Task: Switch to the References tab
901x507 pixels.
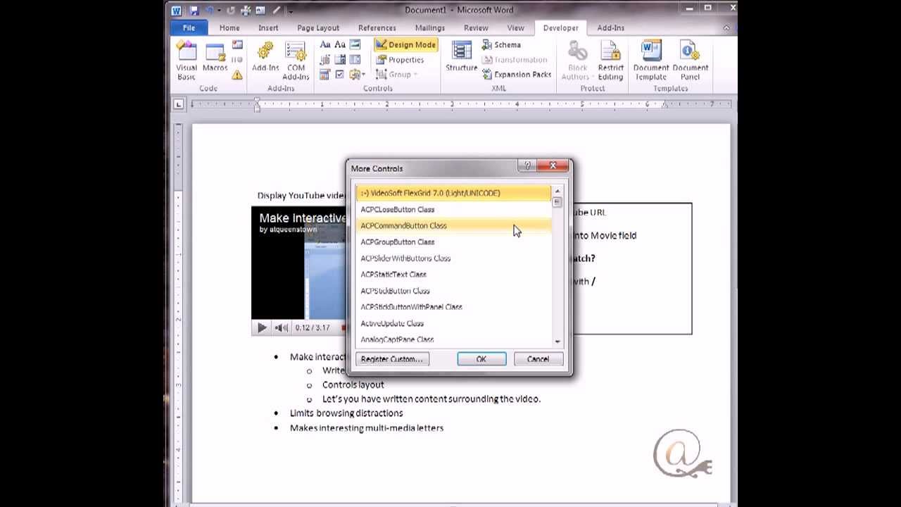Action: (x=377, y=28)
